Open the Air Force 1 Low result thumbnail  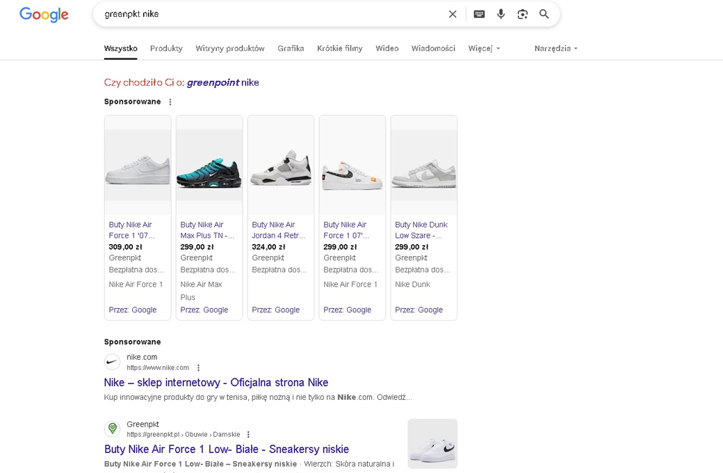pyautogui.click(x=432, y=444)
